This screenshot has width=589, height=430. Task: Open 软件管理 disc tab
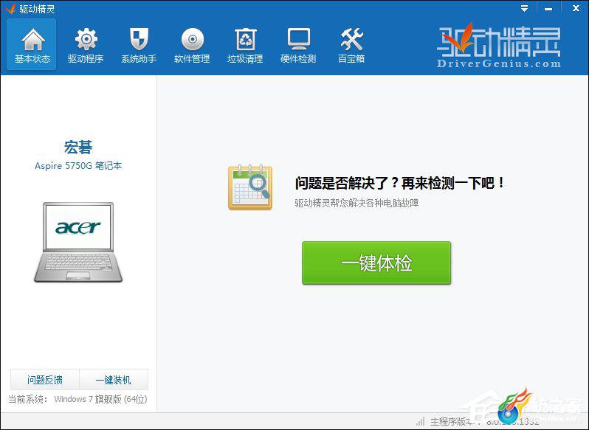point(192,45)
